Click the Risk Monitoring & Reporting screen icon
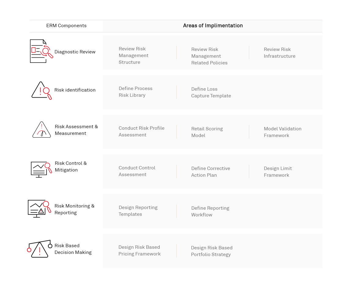Screen dimensions: 349x282 (39, 208)
